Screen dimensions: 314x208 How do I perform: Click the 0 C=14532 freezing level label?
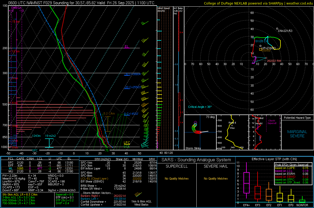(131, 114)
